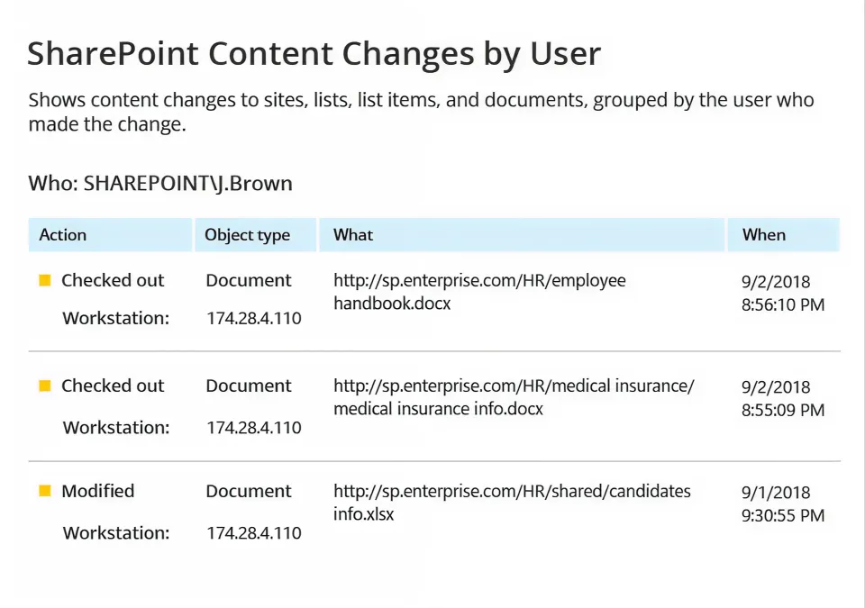Select the SHAREPOINT\J.Brown user heading
The width and height of the screenshot is (865, 608).
pyautogui.click(x=160, y=184)
